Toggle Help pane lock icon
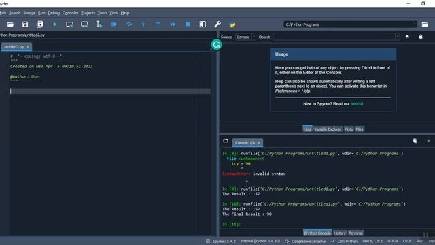 point(421,37)
